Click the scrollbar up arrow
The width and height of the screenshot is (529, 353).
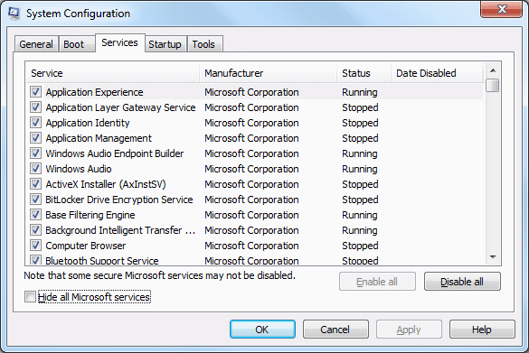click(x=493, y=70)
